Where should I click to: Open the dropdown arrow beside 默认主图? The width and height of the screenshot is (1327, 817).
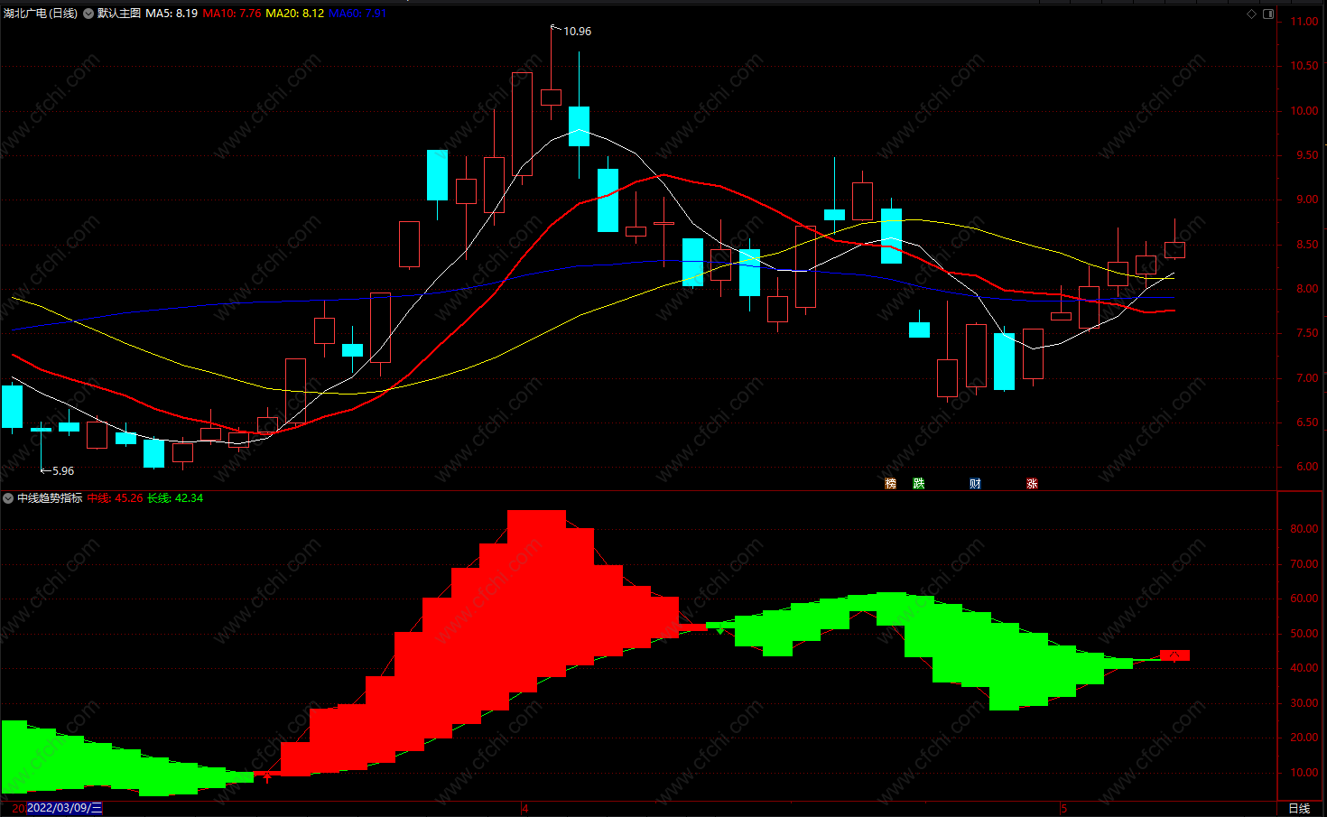[x=88, y=14]
